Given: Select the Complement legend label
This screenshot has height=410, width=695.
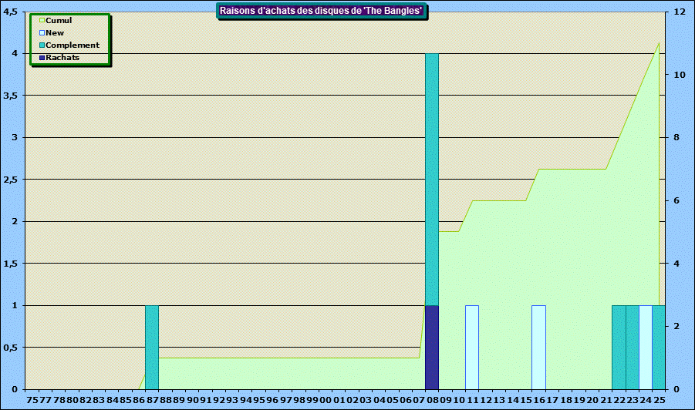Looking at the screenshot, I should click(x=73, y=45).
